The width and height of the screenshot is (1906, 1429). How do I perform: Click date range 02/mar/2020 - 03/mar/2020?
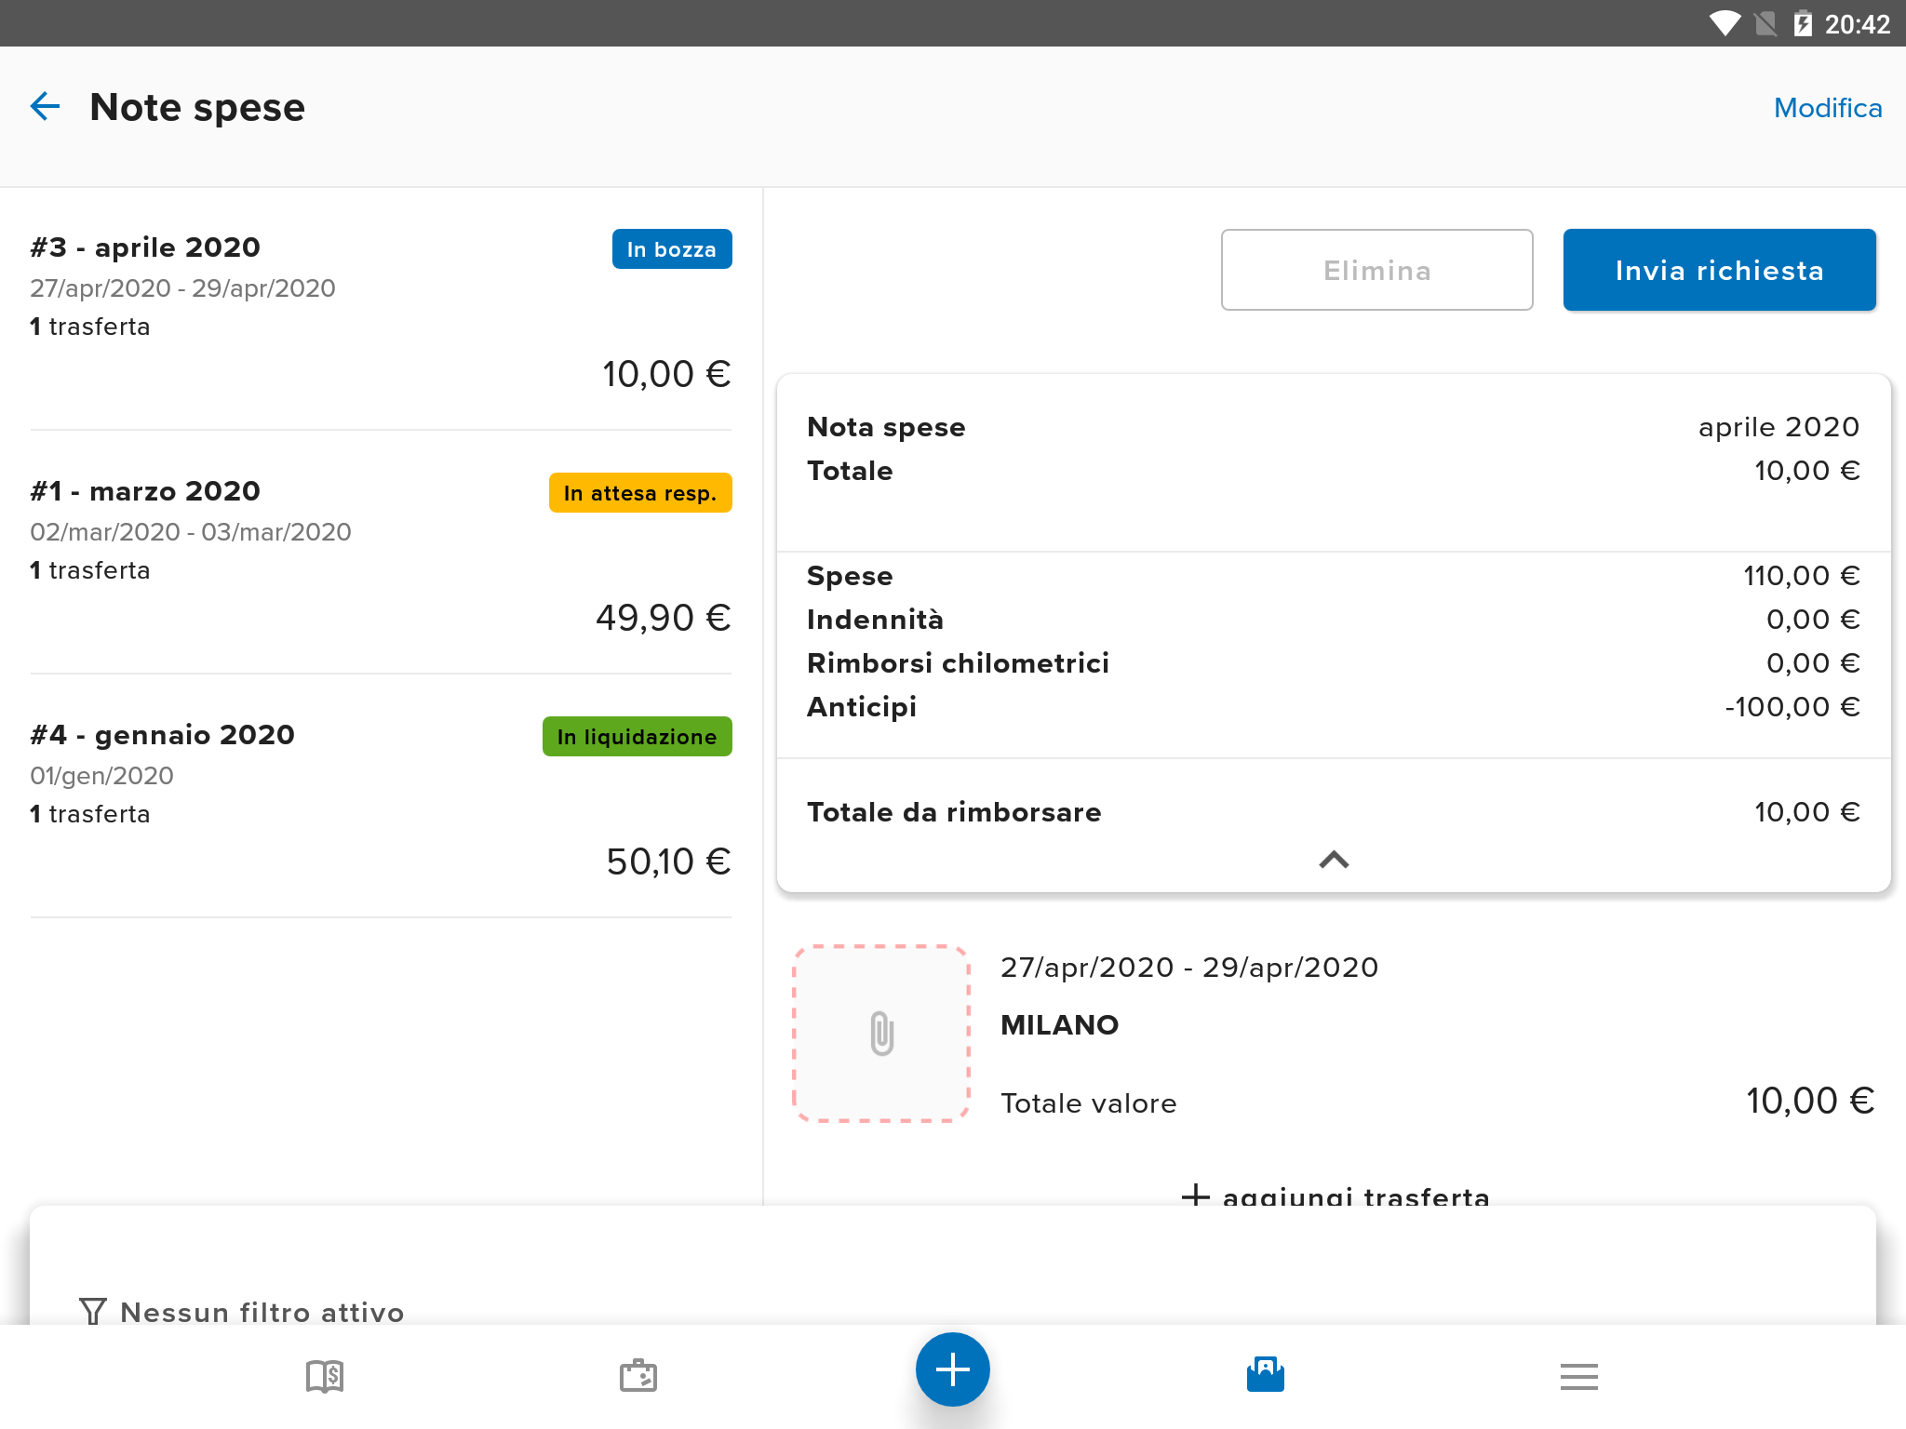coord(191,532)
